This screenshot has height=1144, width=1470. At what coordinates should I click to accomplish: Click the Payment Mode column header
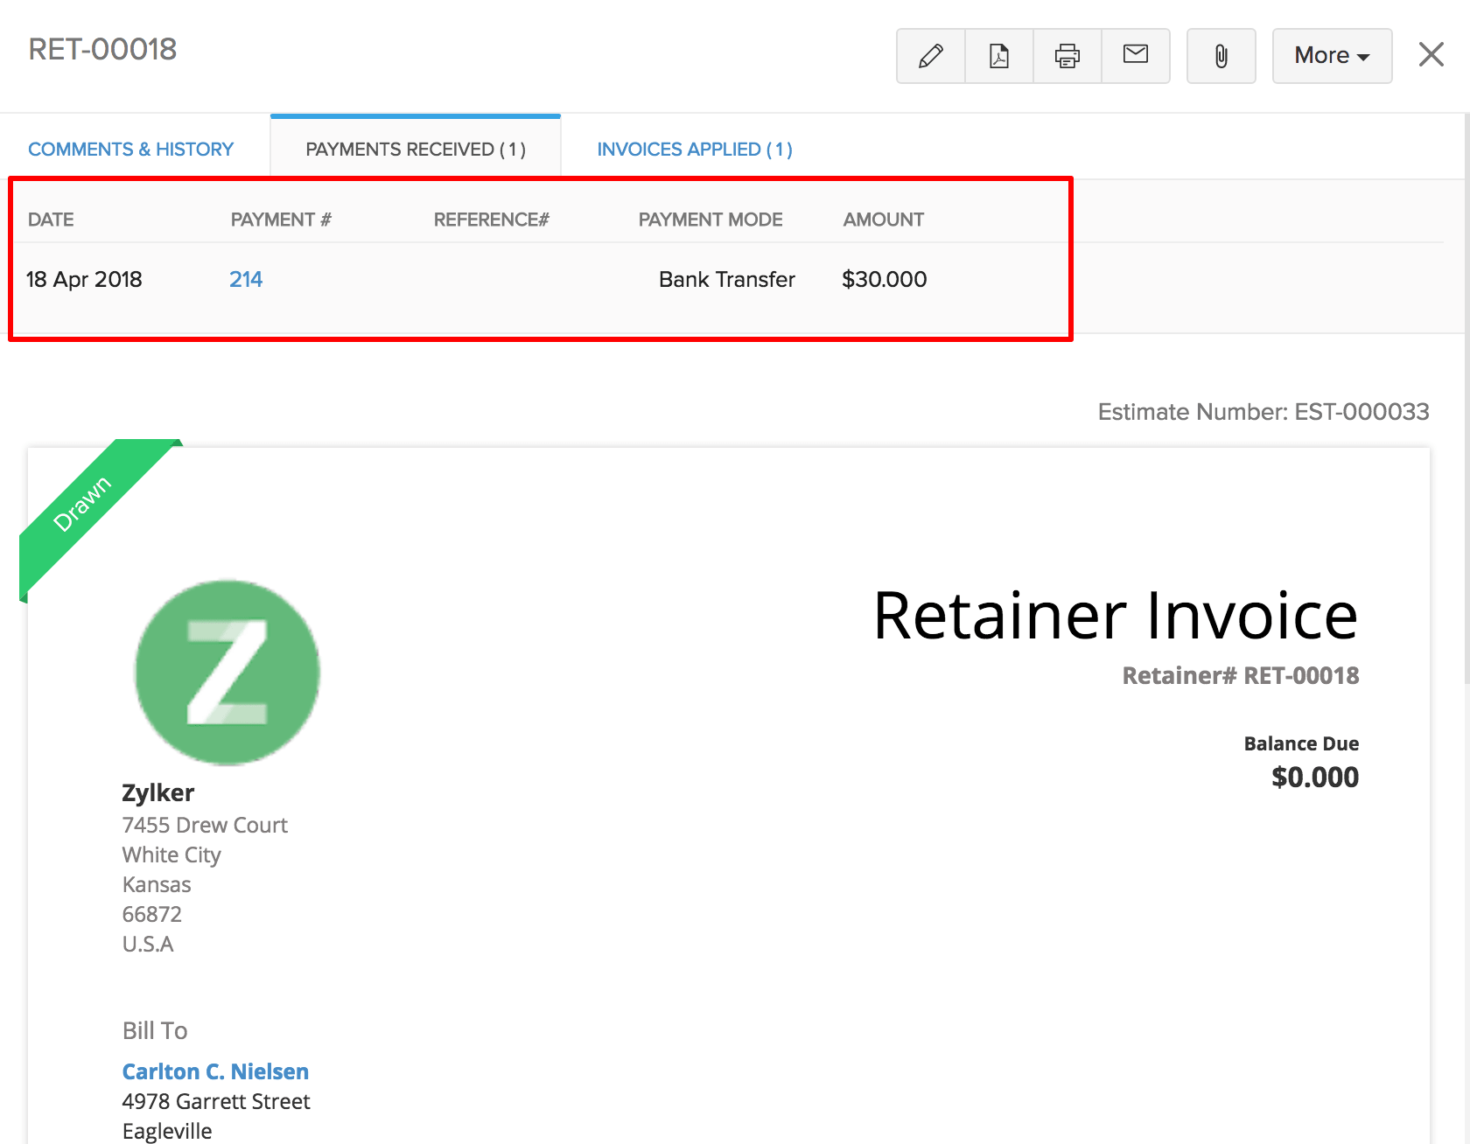[x=710, y=220]
